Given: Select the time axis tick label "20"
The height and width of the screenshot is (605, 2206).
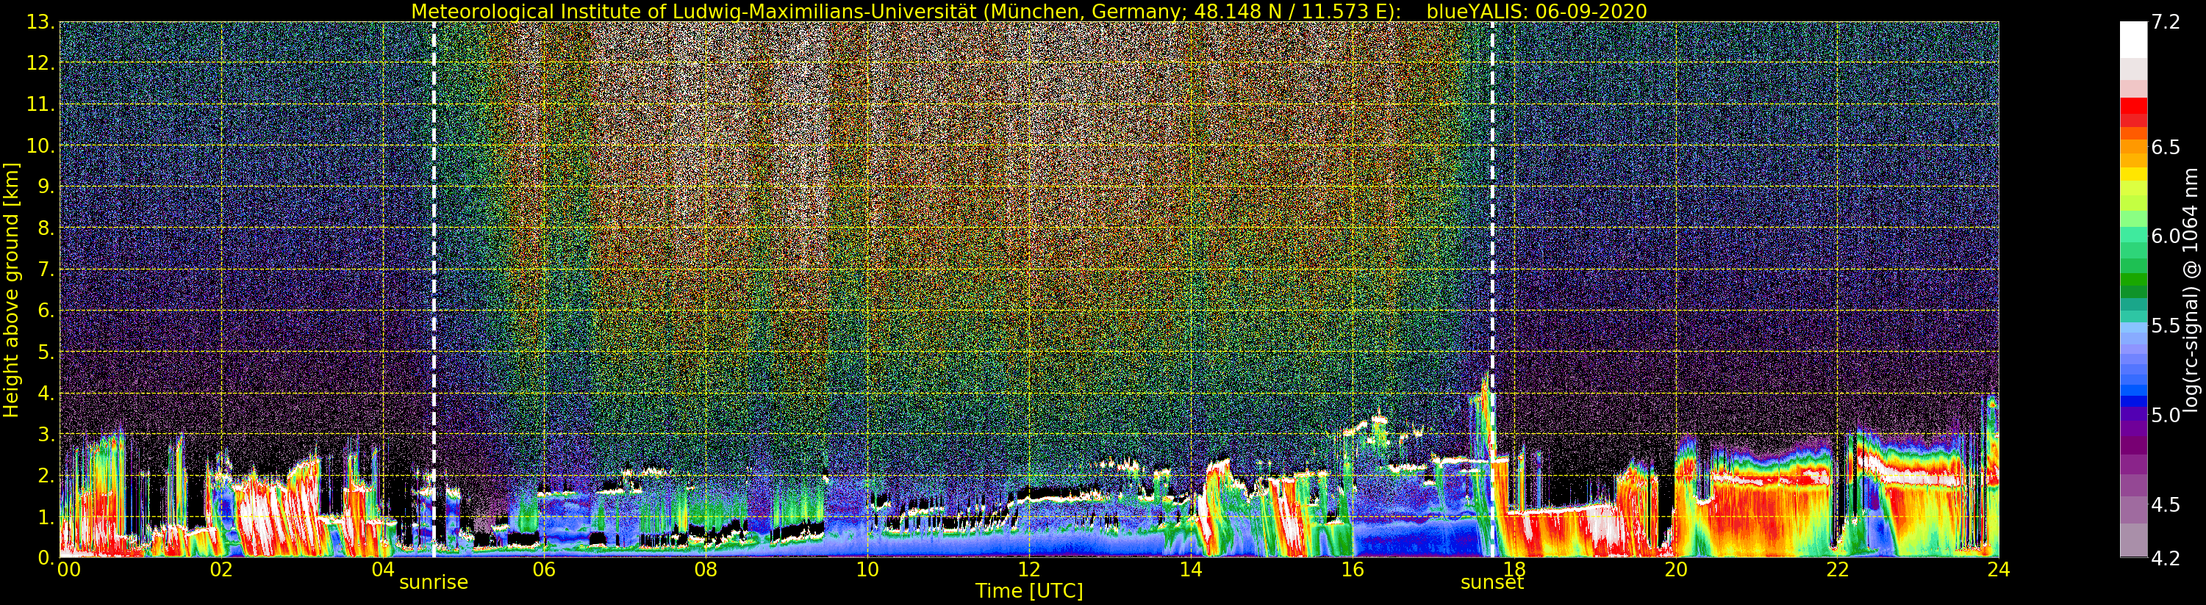Looking at the screenshot, I should (1676, 570).
